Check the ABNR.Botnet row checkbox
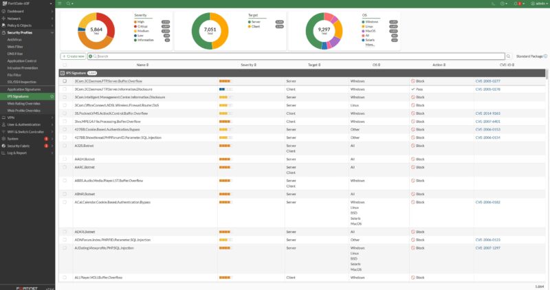Screen dimensions: 550x290 click(65, 194)
